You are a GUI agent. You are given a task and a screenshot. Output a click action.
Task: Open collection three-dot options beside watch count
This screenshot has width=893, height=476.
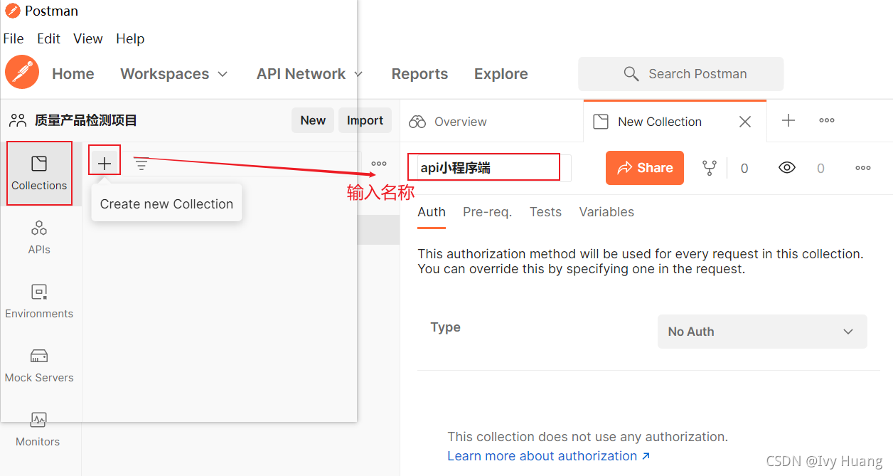pyautogui.click(x=863, y=168)
